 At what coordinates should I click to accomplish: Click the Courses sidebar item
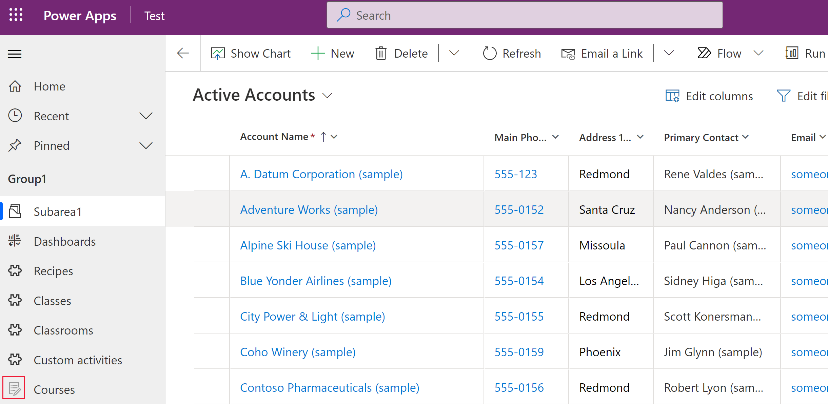click(x=55, y=390)
